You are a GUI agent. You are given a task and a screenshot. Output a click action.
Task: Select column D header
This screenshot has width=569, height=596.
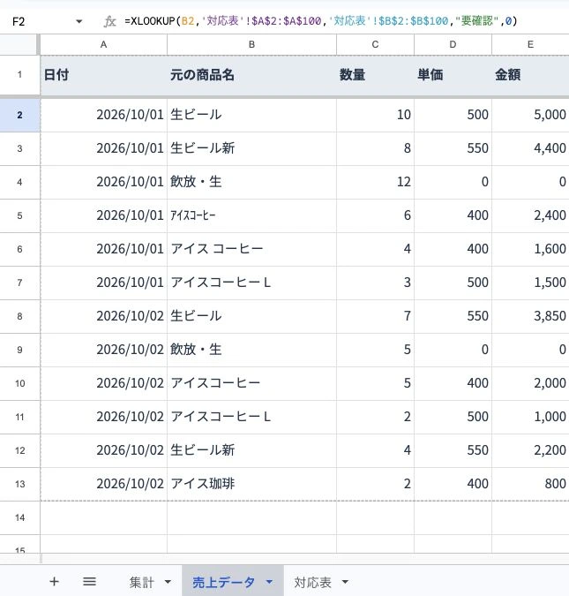click(x=453, y=44)
